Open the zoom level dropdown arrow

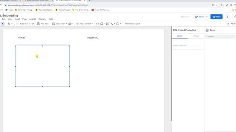click(12, 24)
